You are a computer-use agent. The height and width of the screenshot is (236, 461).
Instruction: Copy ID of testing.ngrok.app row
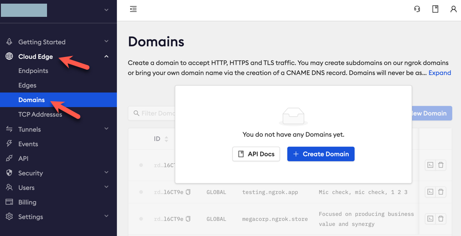[x=188, y=192]
